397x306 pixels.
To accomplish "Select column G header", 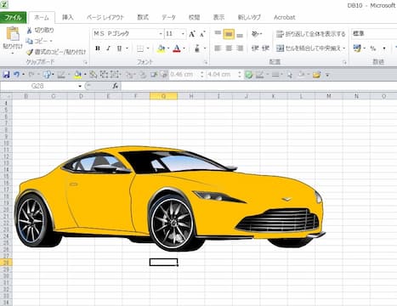I will (x=163, y=96).
